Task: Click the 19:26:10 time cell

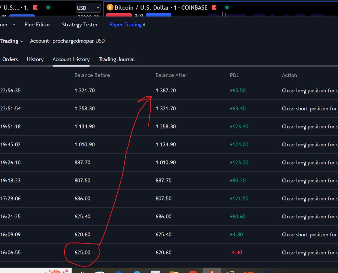Action: 10,163
